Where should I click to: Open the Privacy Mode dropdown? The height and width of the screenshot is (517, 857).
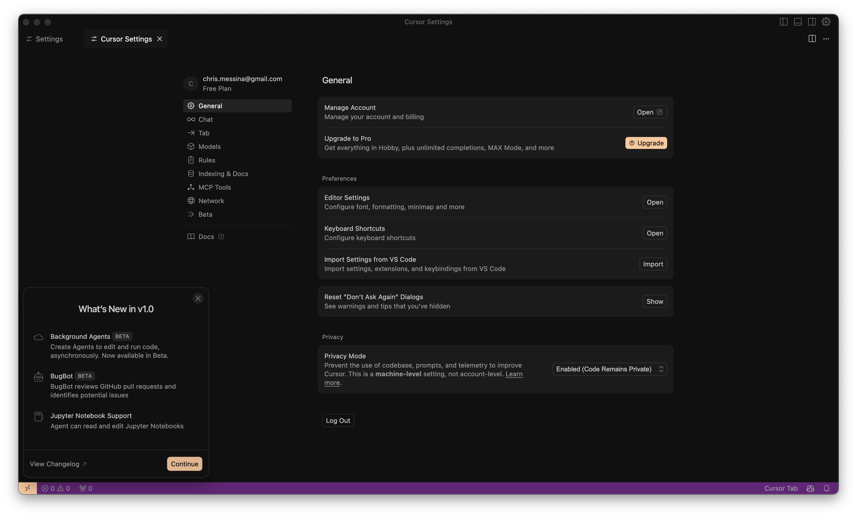[x=609, y=369]
